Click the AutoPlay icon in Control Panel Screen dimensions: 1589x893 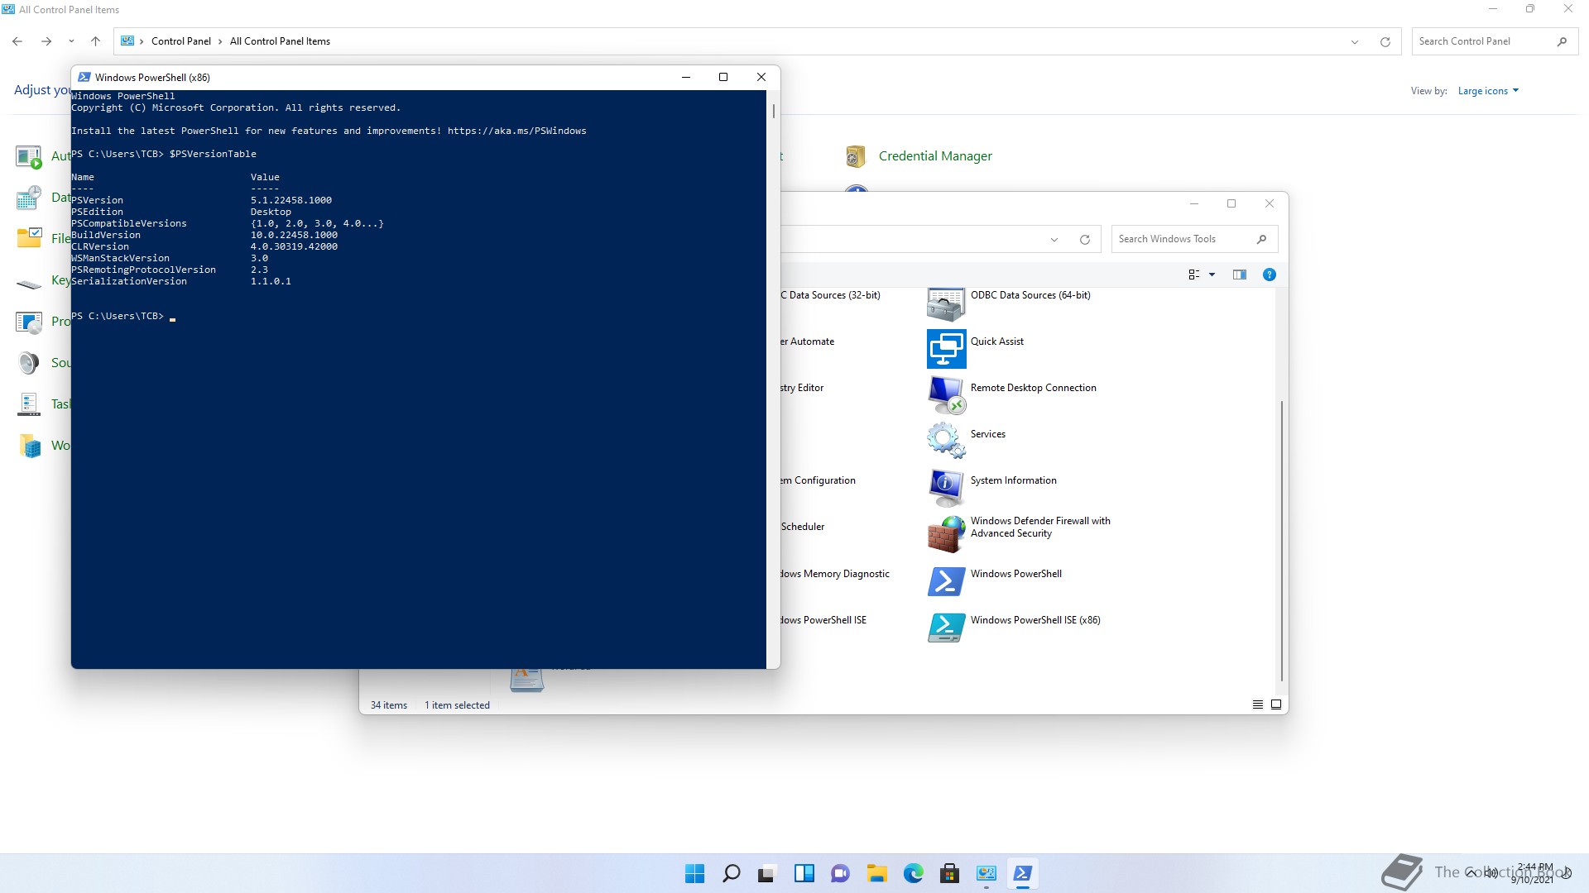29,156
